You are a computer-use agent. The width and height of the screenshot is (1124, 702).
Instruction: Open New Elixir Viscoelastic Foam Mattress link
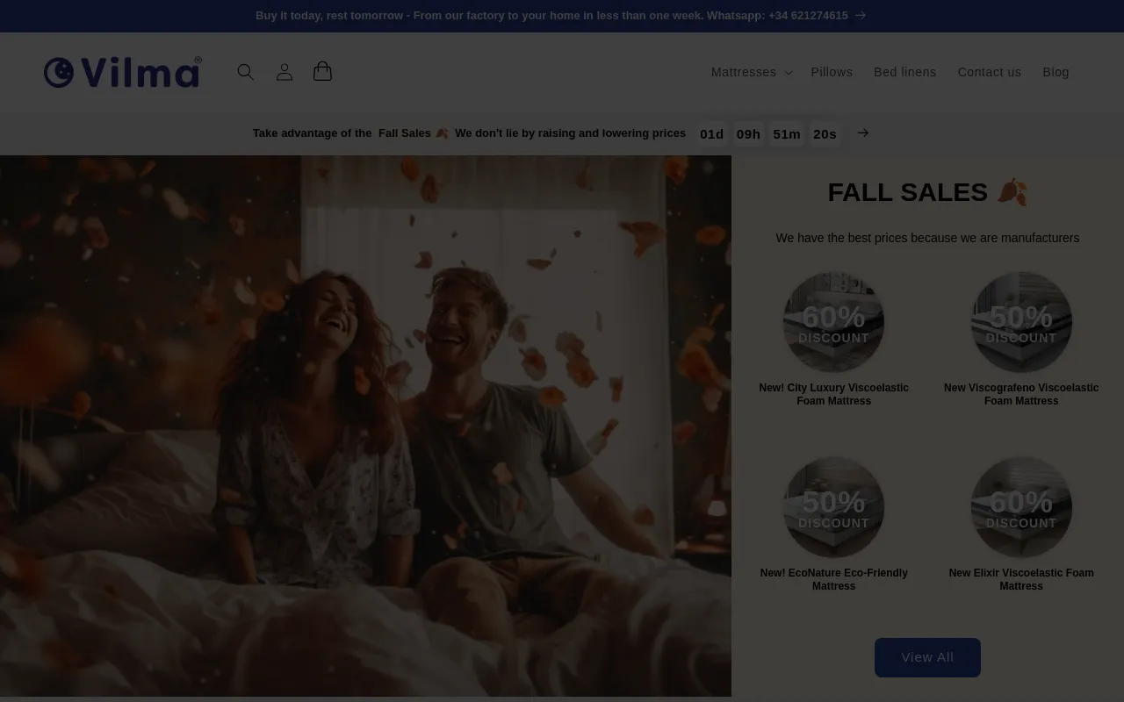click(x=1020, y=579)
